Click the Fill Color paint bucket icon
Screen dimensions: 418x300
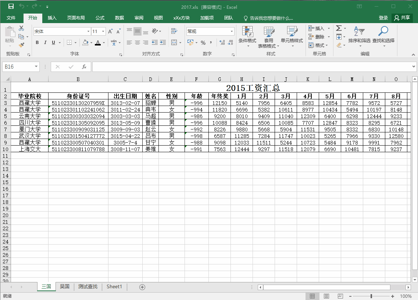point(85,43)
